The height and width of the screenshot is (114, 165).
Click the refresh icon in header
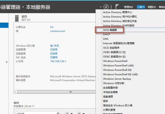[106, 7]
